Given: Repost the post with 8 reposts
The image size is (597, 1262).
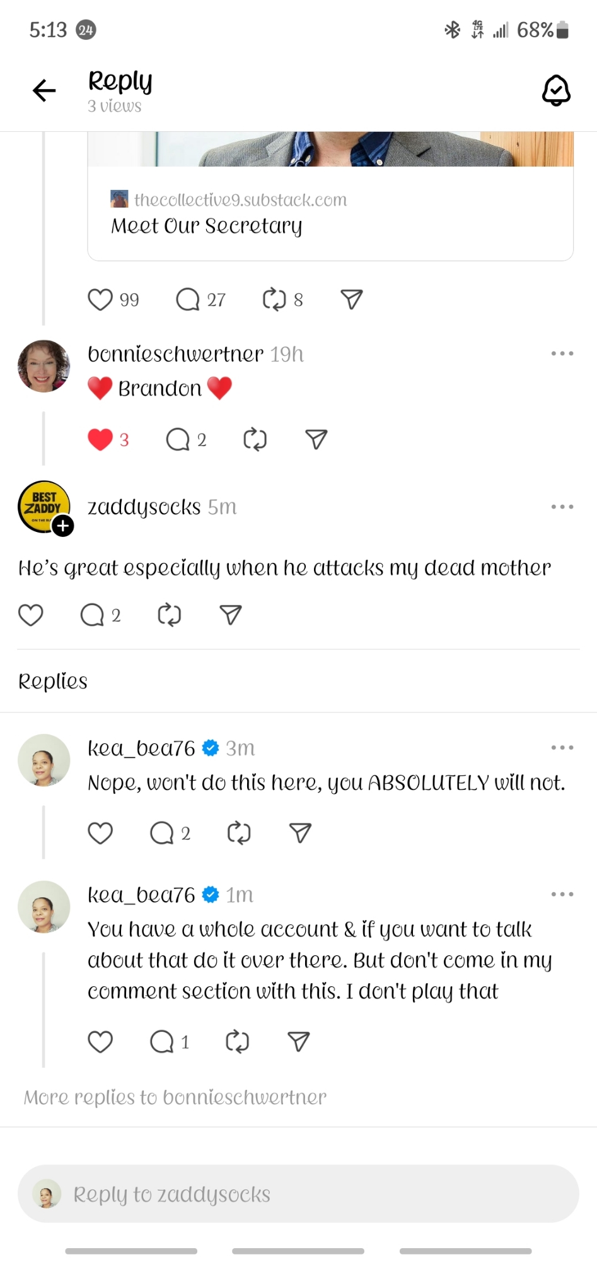Looking at the screenshot, I should pyautogui.click(x=274, y=299).
